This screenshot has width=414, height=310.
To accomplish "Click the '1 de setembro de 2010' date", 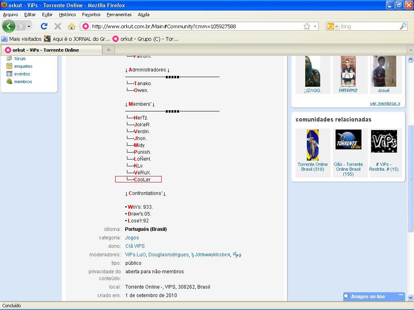I will 151,295.
